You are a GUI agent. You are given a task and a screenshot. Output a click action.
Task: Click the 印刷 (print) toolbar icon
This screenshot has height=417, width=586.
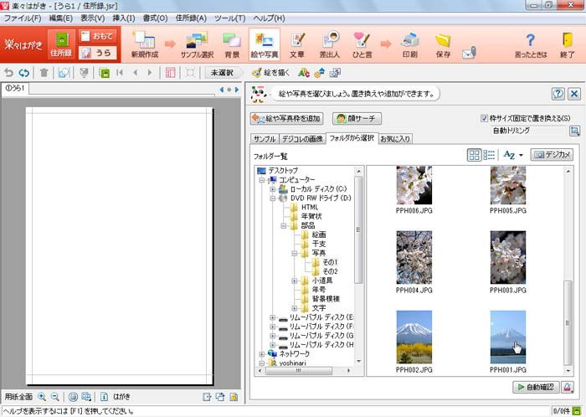(409, 44)
